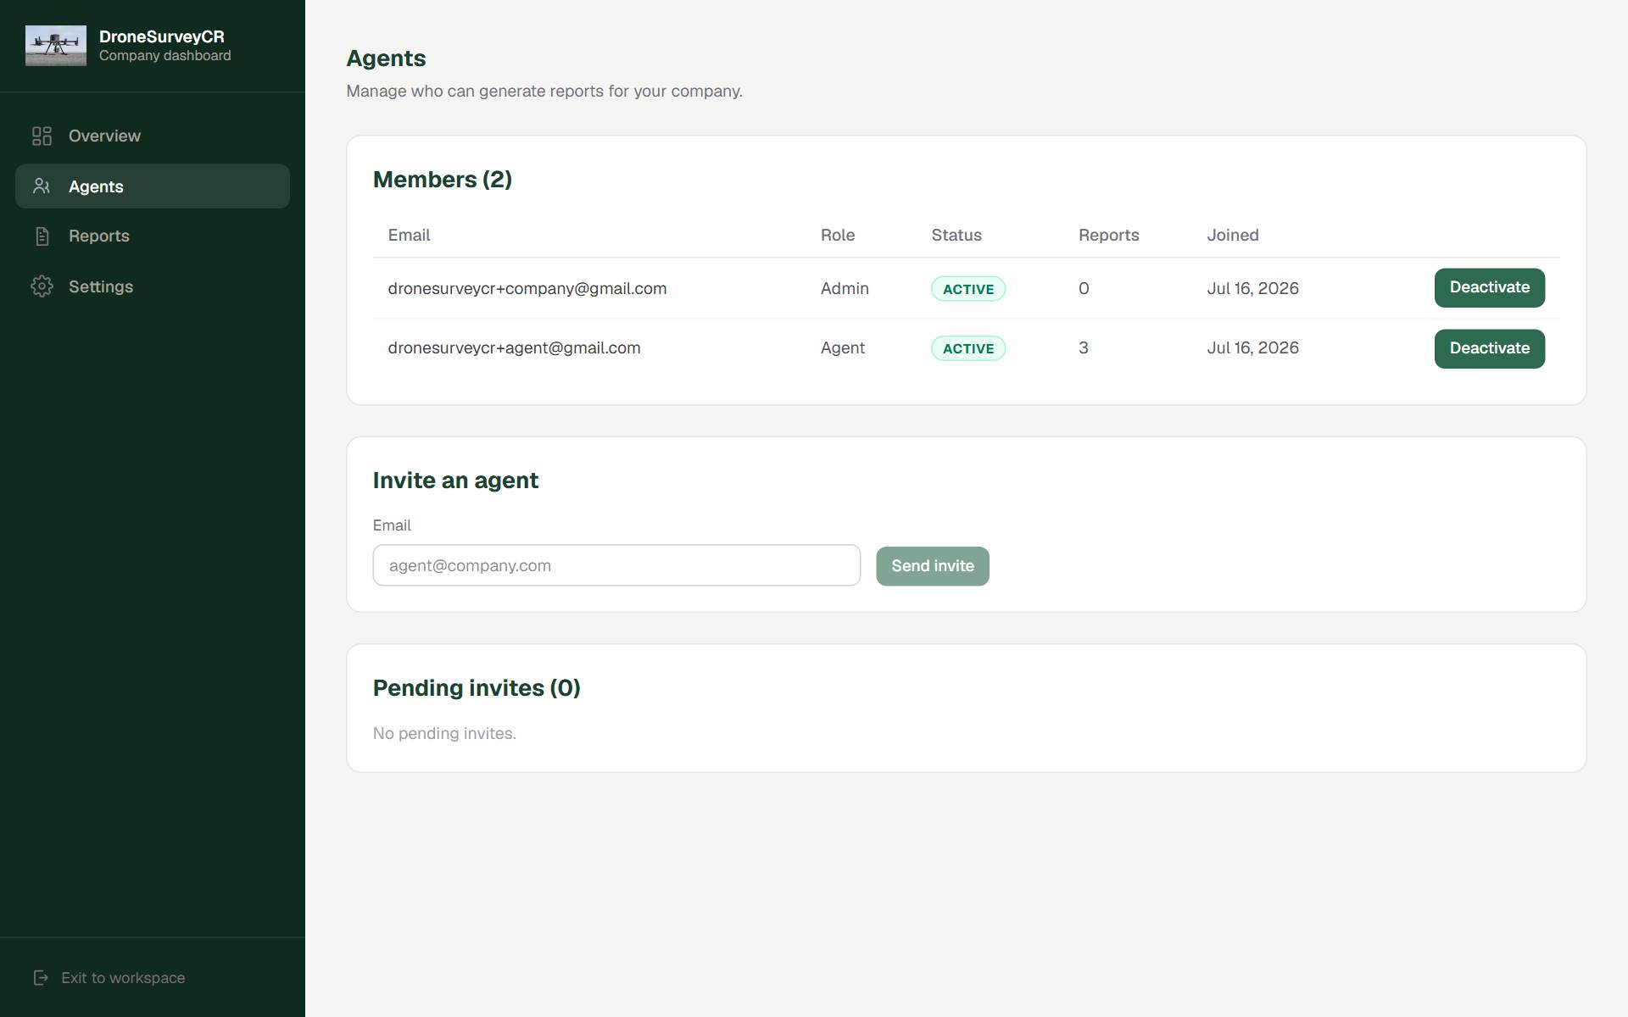Image resolution: width=1628 pixels, height=1017 pixels.
Task: Select the dronesurveycr+company@gmail.com email
Action: tap(527, 288)
